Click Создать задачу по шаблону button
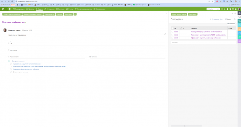 tap(12, 14)
